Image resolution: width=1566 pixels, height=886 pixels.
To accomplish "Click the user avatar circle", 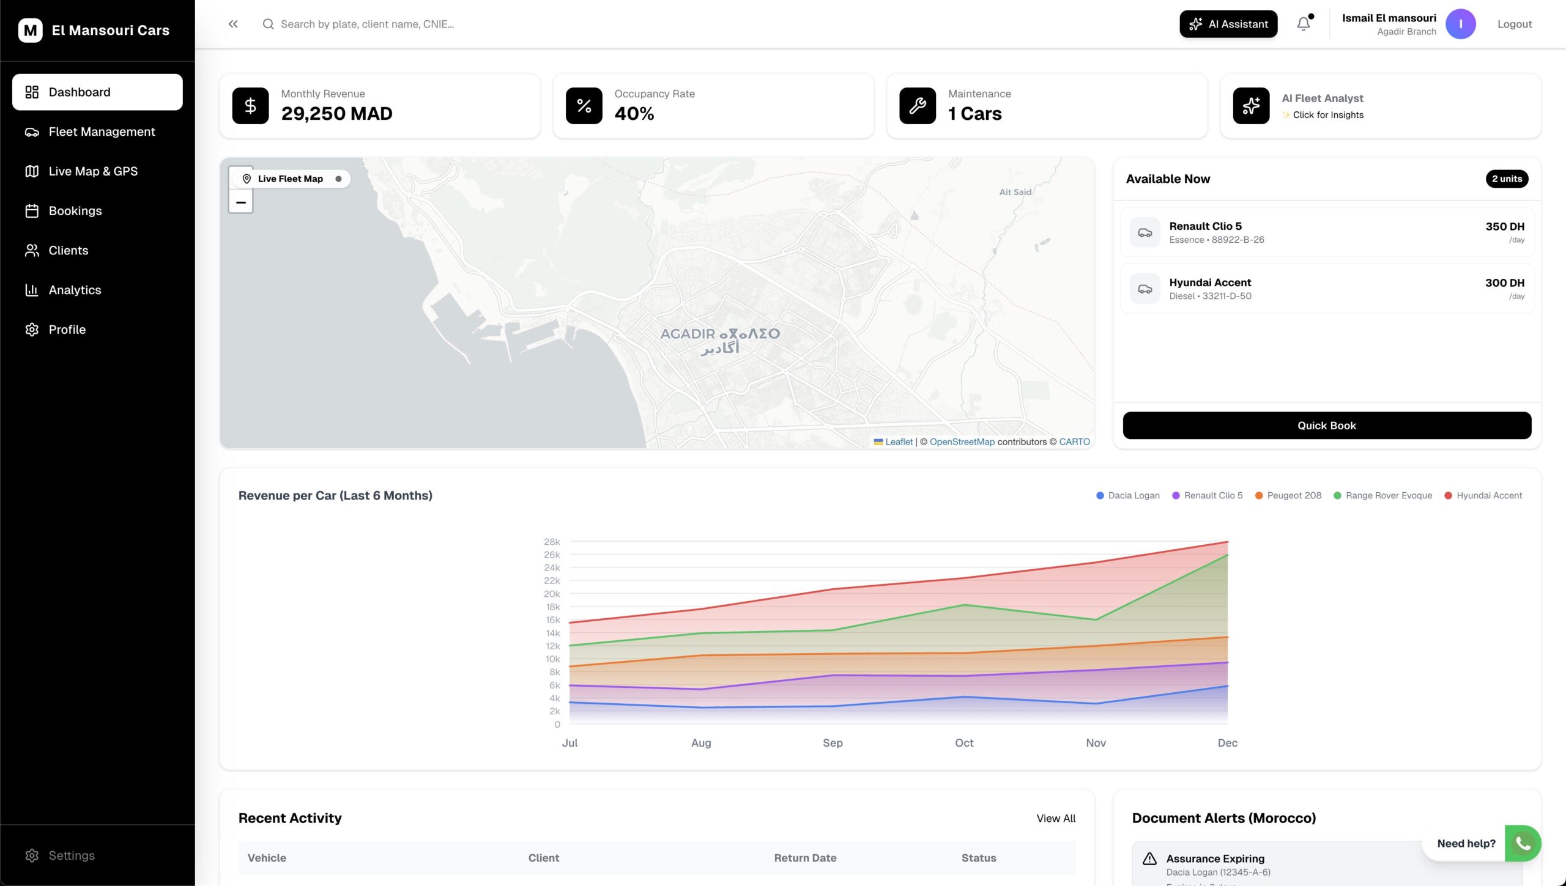I will (1460, 24).
